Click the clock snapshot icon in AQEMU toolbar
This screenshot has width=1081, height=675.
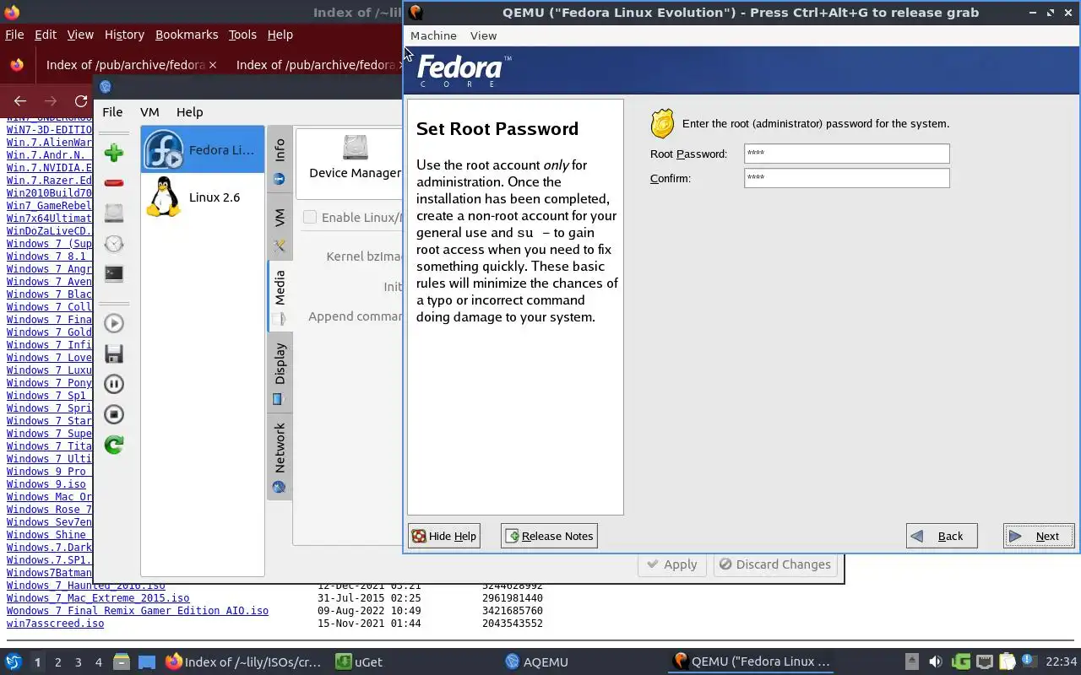(114, 244)
